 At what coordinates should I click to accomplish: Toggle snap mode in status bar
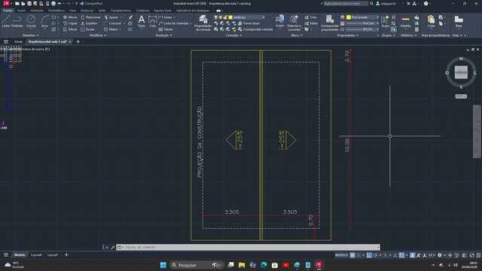point(358,255)
